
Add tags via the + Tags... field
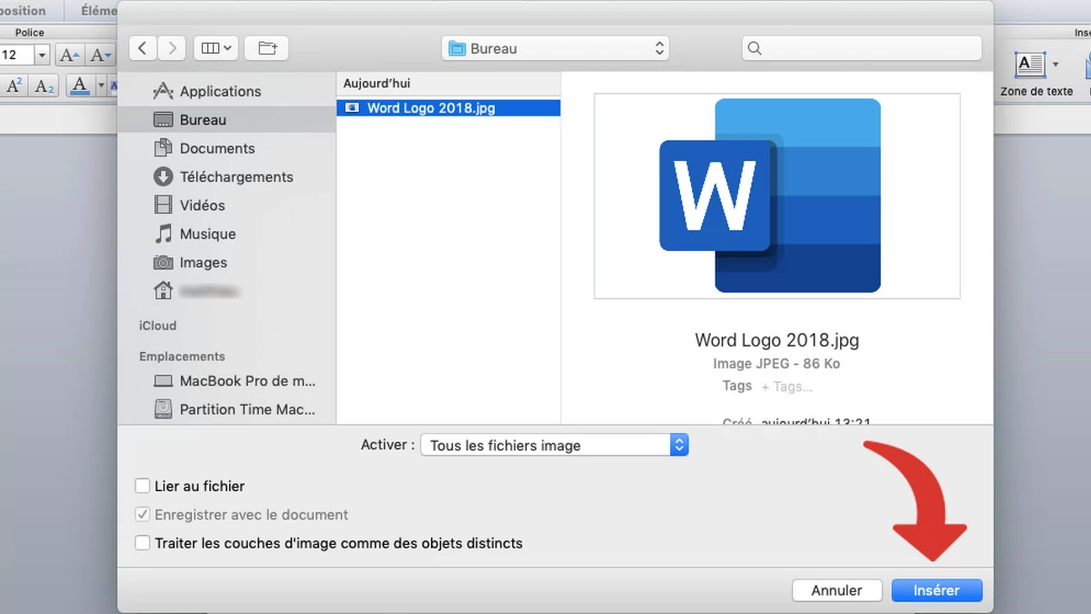point(787,387)
